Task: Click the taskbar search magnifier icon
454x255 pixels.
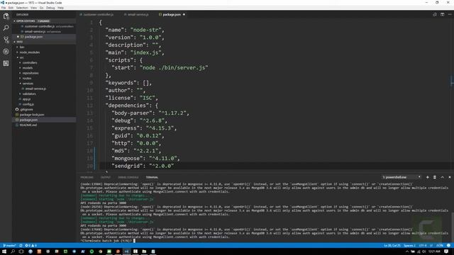Action: [x=13, y=251]
